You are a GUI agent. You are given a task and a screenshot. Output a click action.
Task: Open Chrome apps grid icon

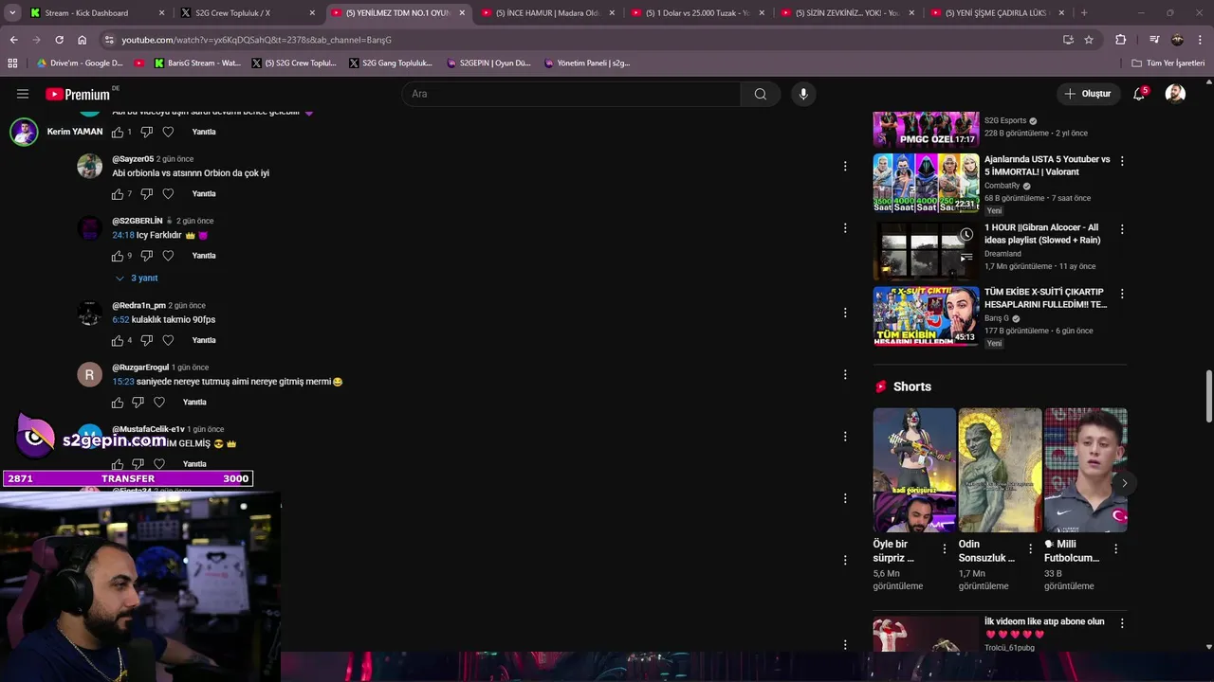pos(12,63)
